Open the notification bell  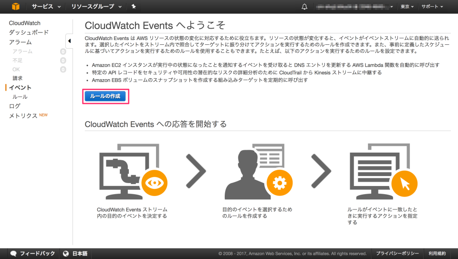[x=304, y=6]
